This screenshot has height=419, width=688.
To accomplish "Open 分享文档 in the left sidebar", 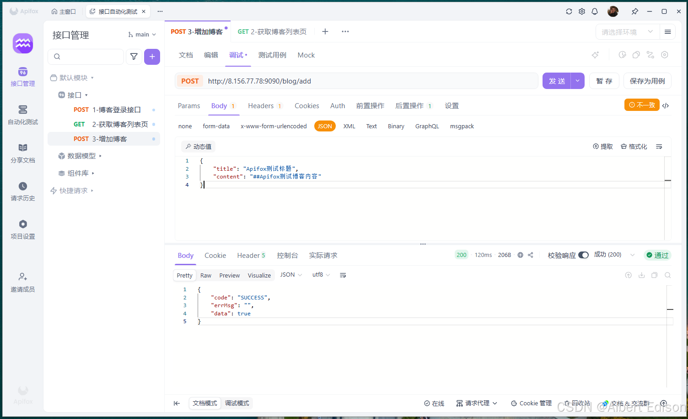I will point(23,153).
